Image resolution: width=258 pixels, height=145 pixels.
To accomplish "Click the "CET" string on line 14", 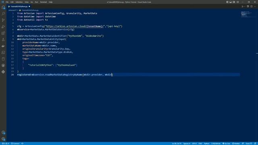I will click(x=48, y=55).
